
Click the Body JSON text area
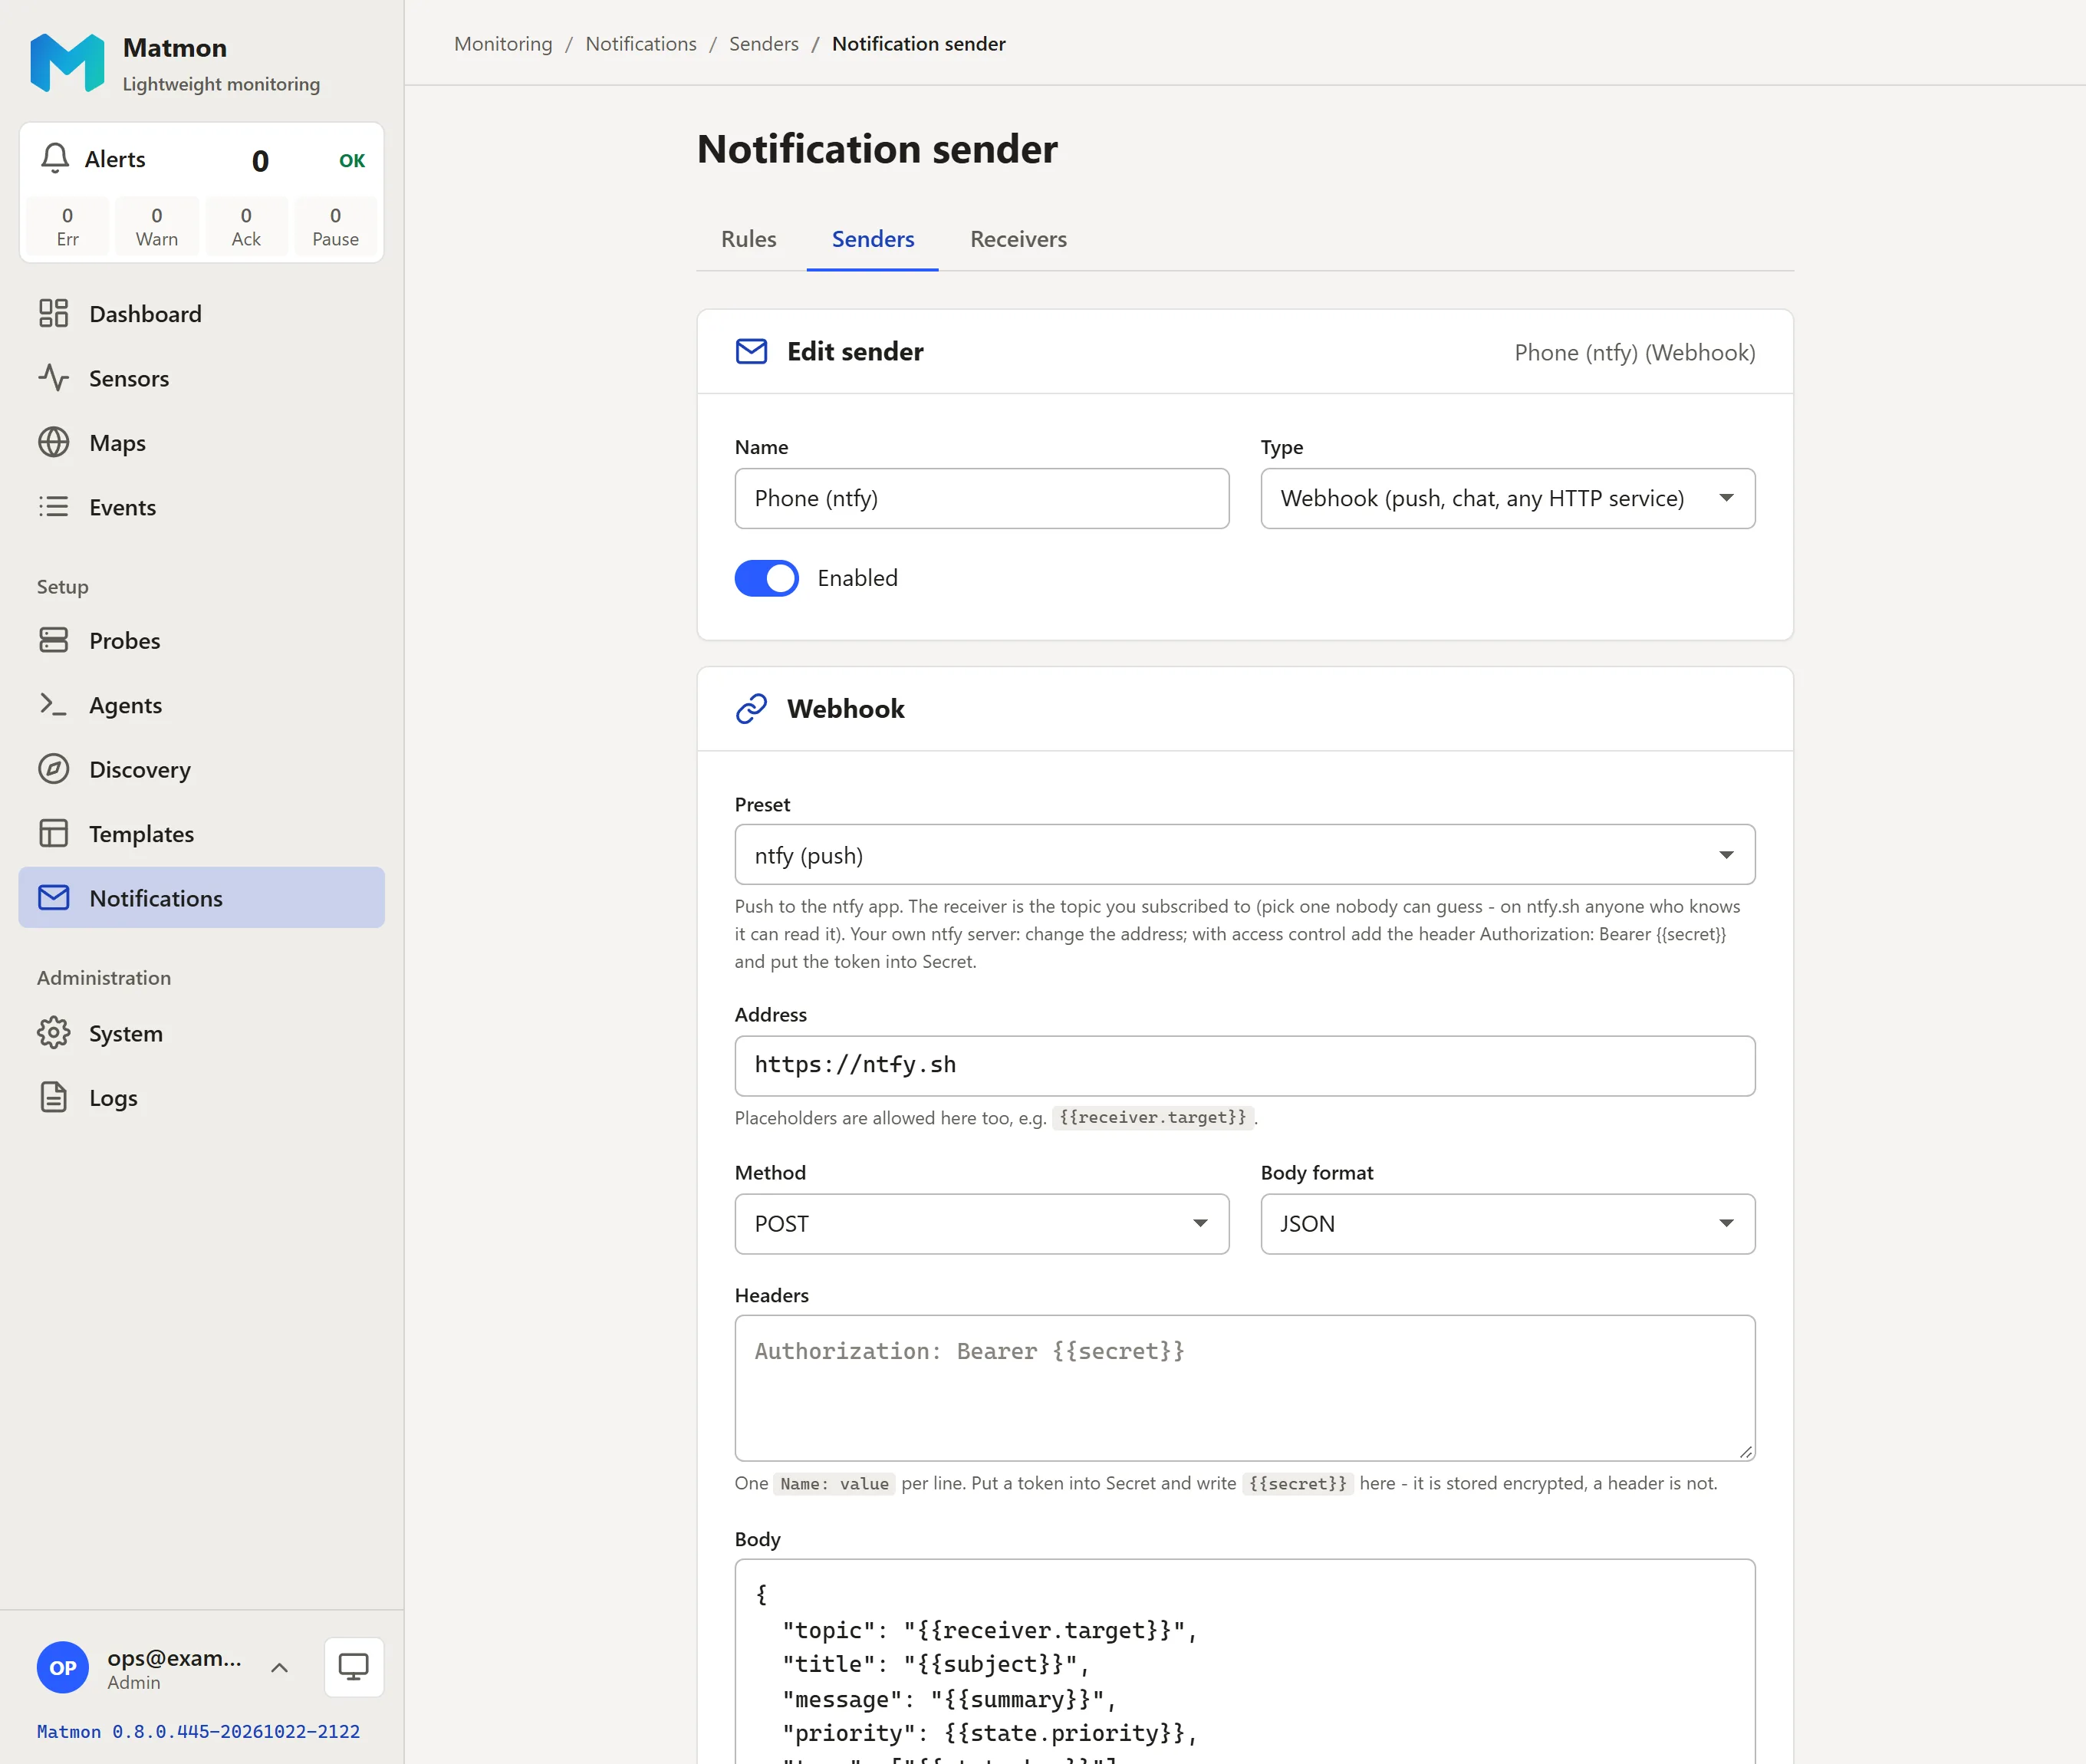1244,1661
